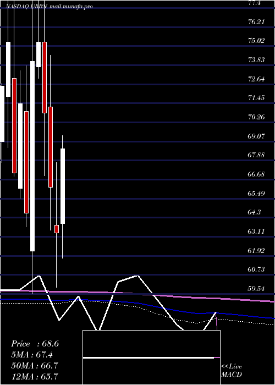Click the 64.3 price axis label
The width and height of the screenshot is (275, 385).
coord(255,212)
